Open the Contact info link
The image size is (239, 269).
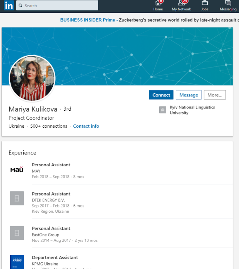pyautogui.click(x=86, y=126)
